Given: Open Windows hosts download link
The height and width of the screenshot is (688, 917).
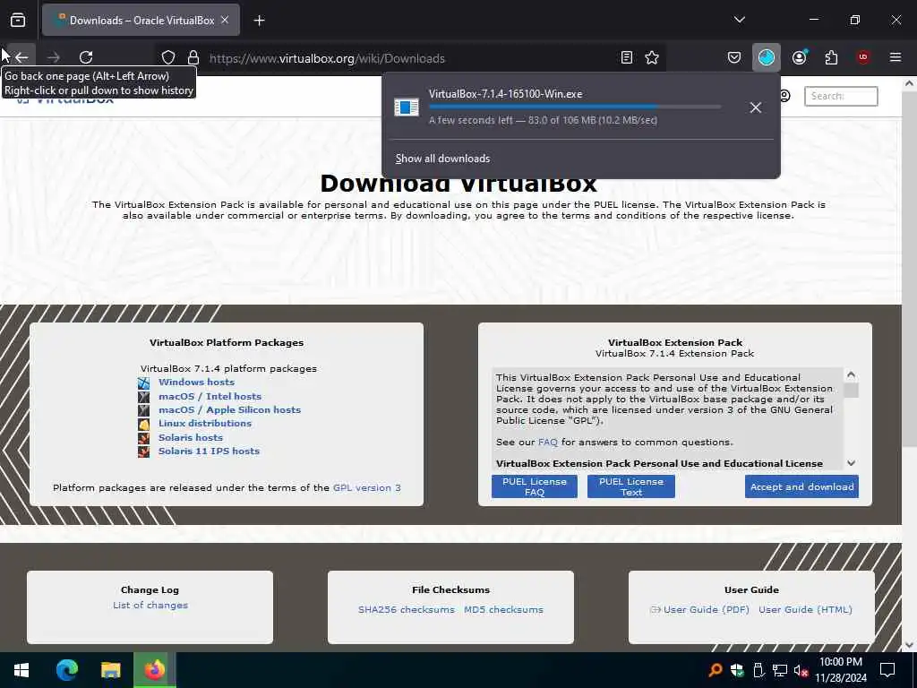Looking at the screenshot, I should pyautogui.click(x=196, y=382).
